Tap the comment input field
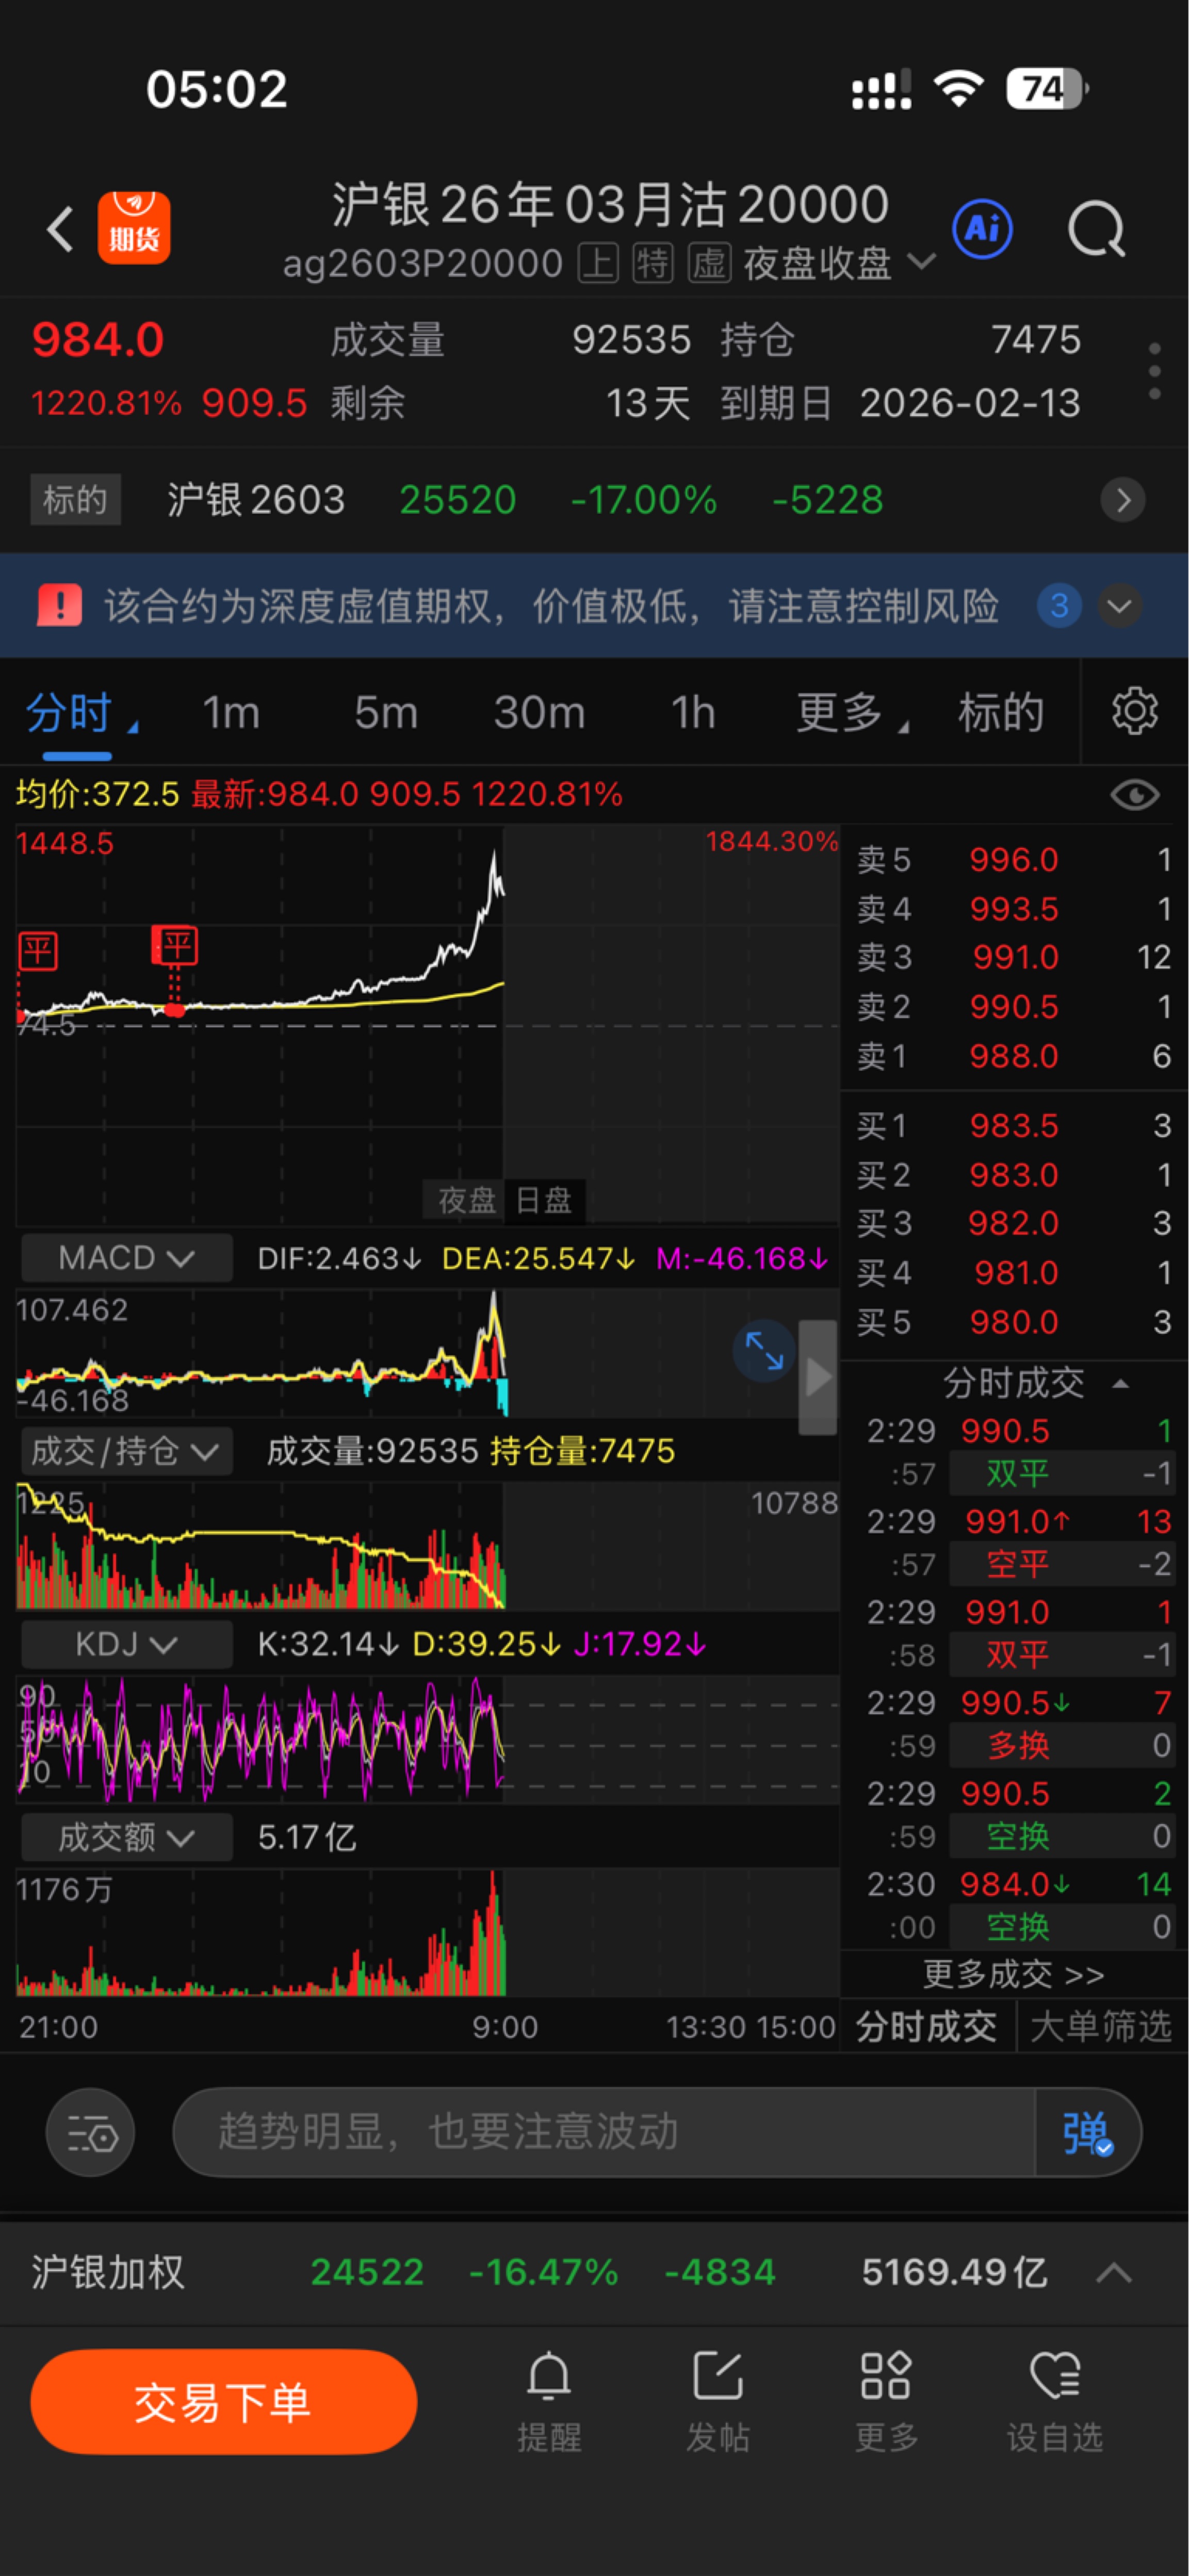Viewport: 1190px width, 2576px height. (600, 2133)
